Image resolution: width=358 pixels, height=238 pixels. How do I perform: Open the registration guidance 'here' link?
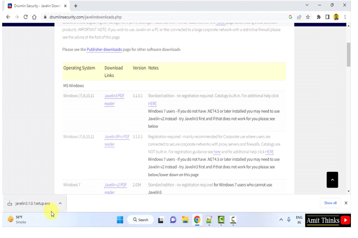(217, 152)
